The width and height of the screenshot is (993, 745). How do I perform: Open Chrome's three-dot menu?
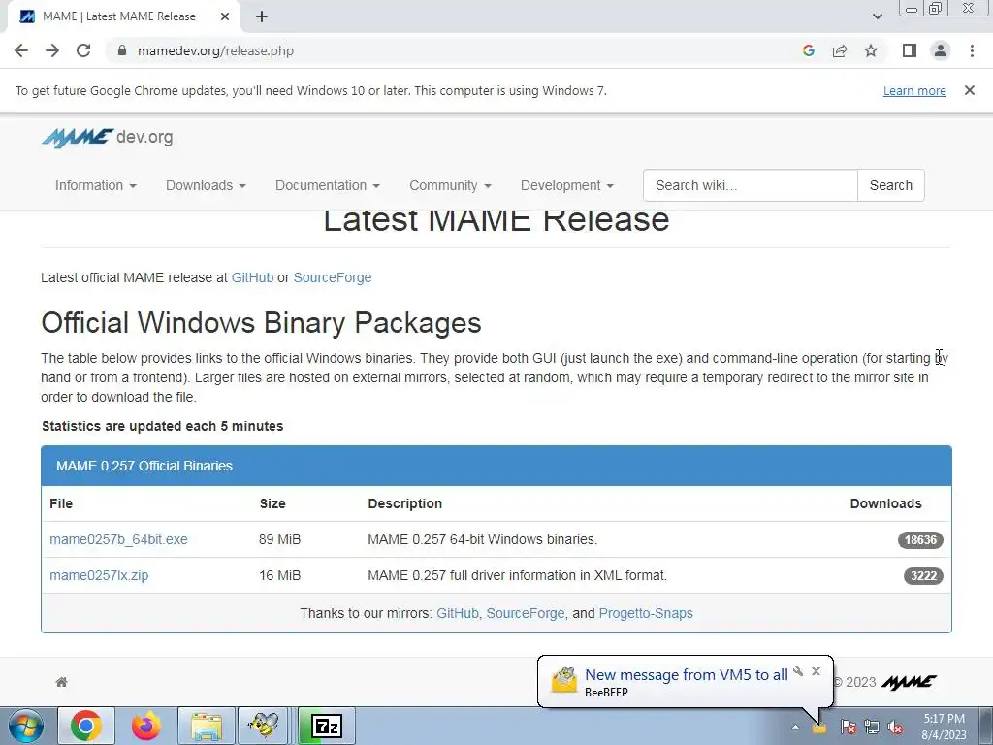point(972,50)
